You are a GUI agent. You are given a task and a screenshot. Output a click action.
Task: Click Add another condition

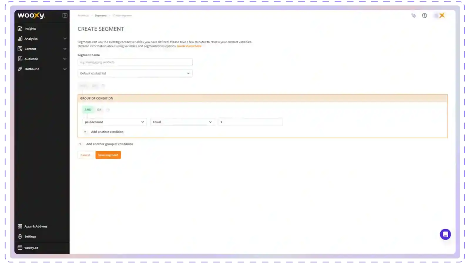(x=107, y=132)
